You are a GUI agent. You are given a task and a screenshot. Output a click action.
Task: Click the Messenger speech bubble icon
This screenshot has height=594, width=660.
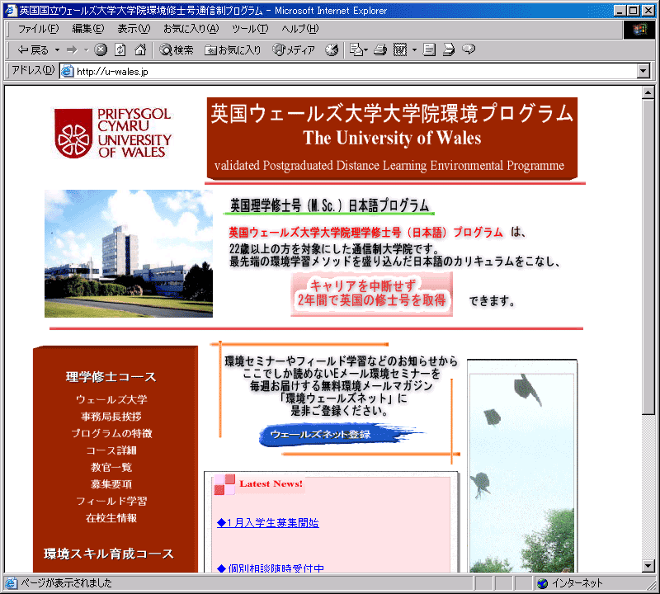coord(469,50)
